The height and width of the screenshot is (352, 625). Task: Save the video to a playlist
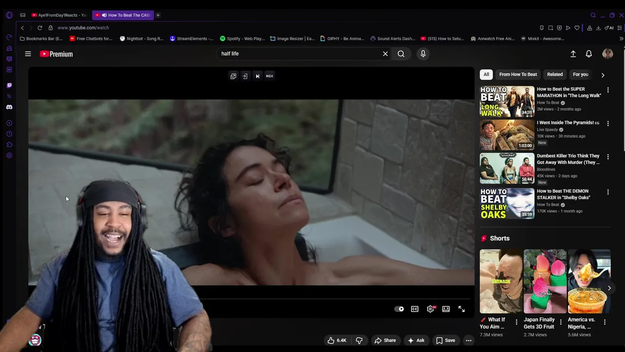click(445, 340)
